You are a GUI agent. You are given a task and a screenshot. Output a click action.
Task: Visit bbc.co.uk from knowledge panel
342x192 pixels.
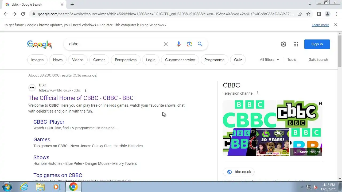[x=239, y=172]
